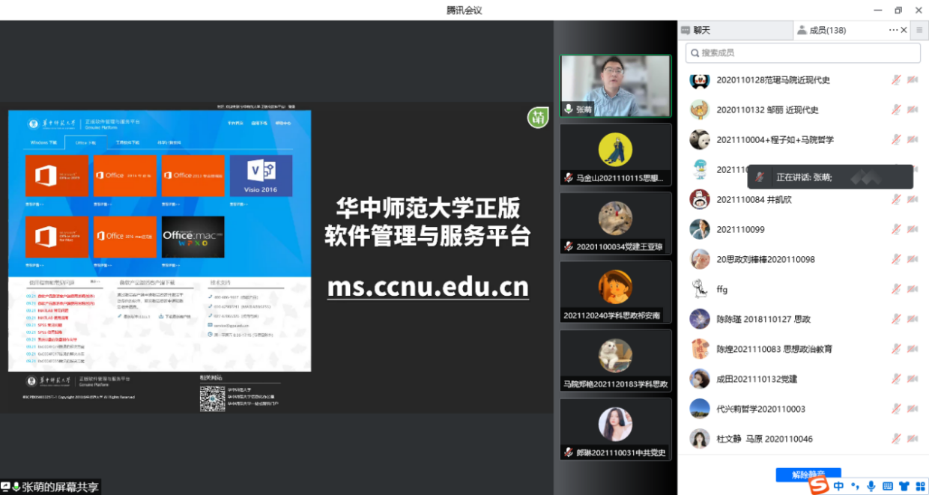
Task: Open the Sogou skin shirt icon
Action: coord(904,486)
